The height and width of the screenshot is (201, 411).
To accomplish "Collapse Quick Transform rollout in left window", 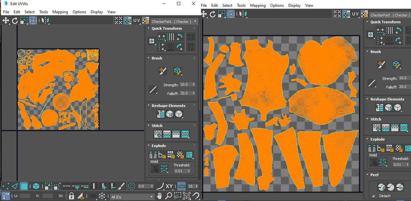I will [166, 28].
